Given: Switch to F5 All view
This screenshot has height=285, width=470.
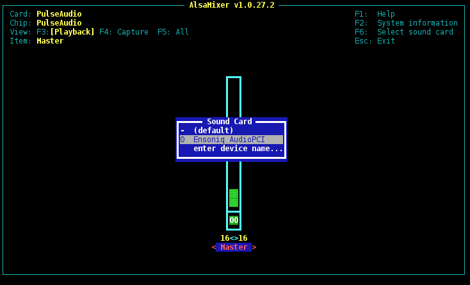Looking at the screenshot, I should coord(173,32).
